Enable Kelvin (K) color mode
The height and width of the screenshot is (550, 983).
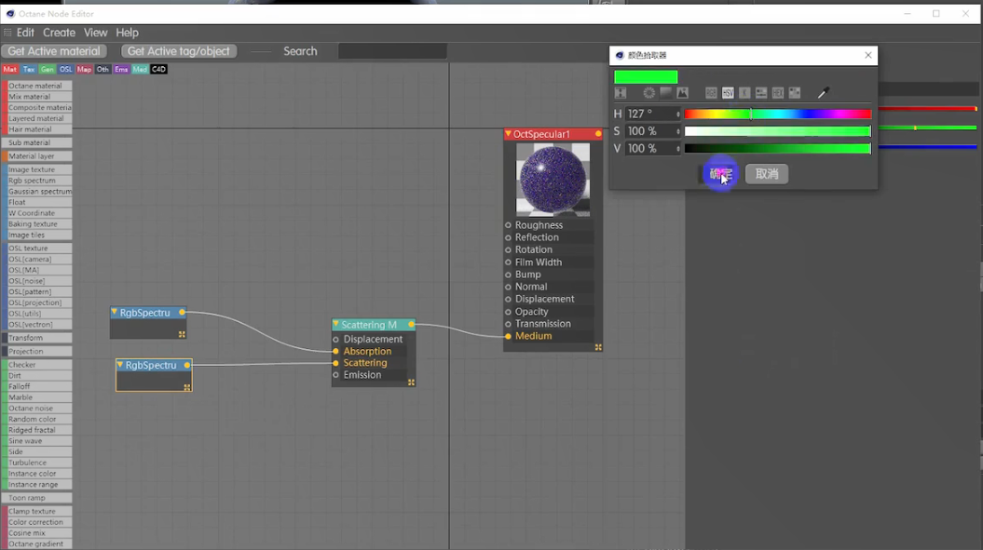click(744, 93)
